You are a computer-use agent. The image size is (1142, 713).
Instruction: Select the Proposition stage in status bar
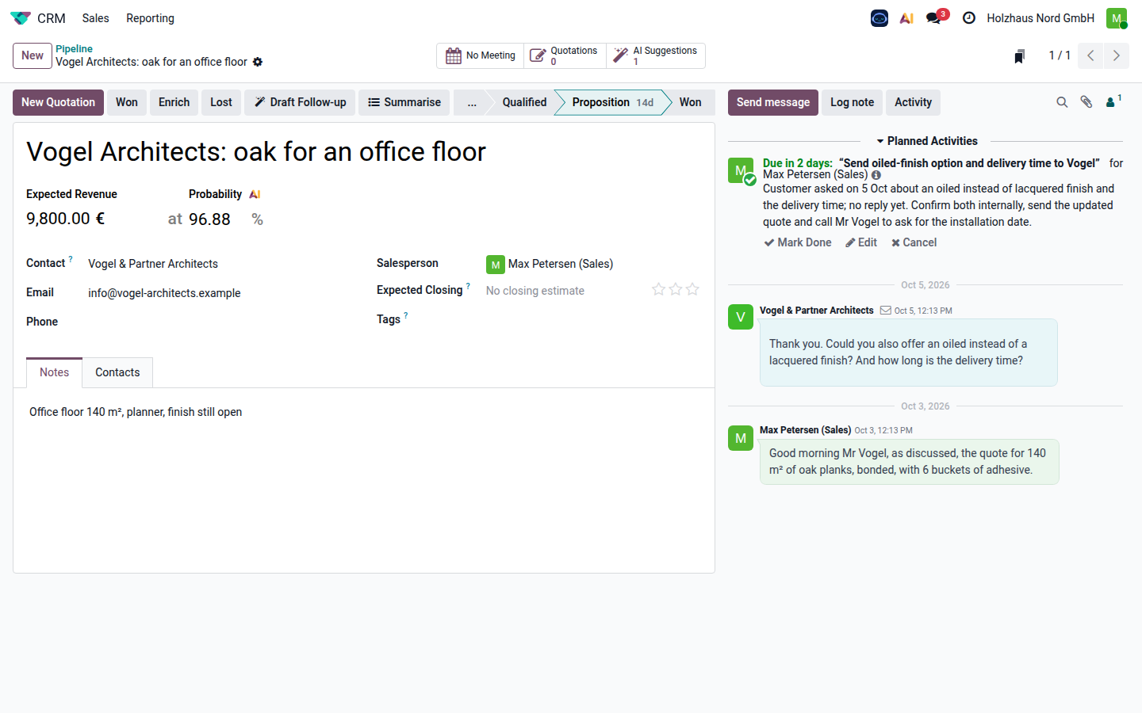[x=612, y=102]
